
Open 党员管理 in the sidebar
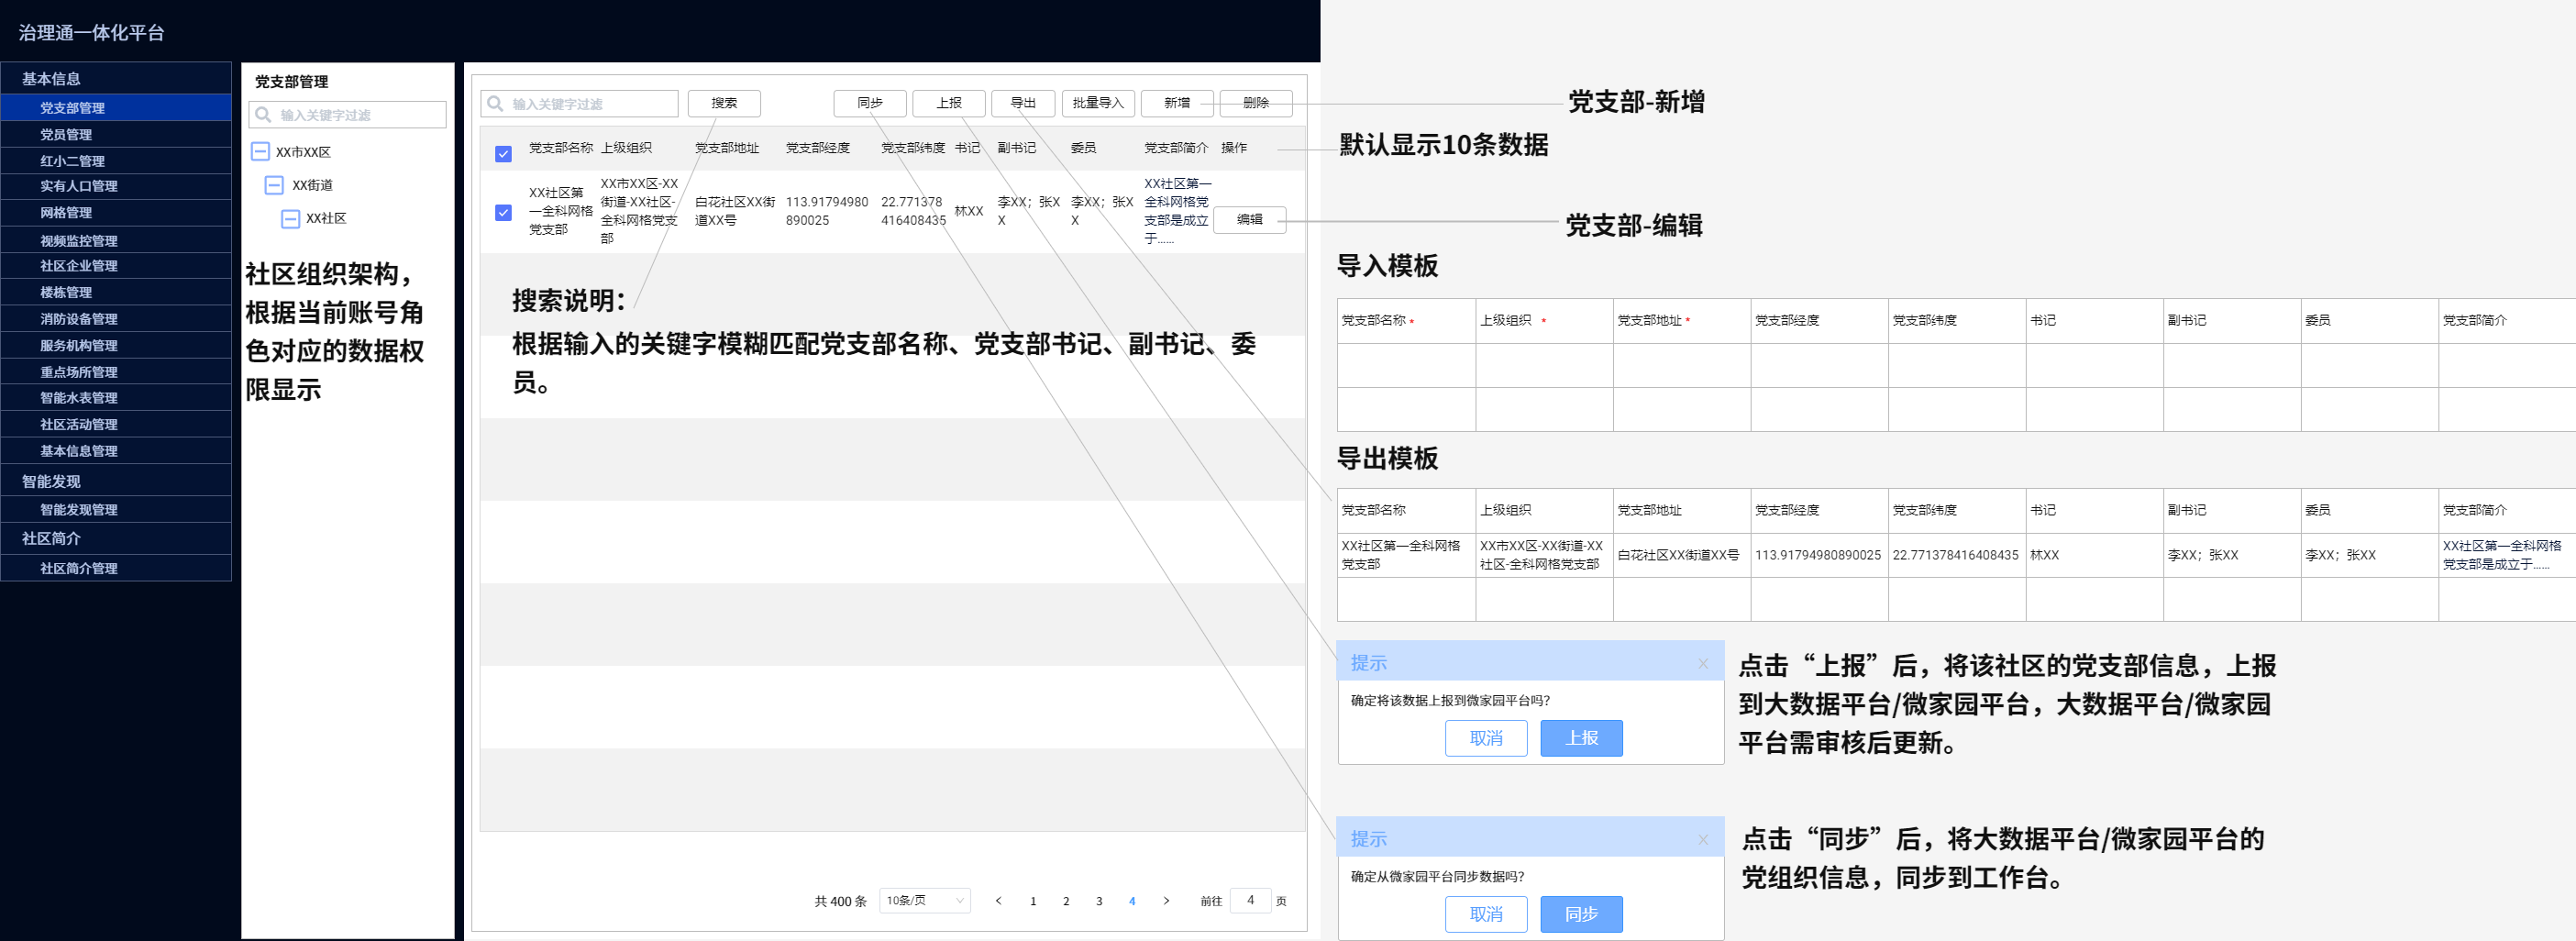(x=116, y=134)
